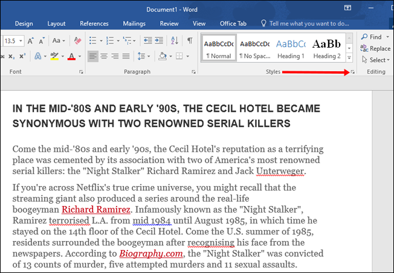The height and width of the screenshot is (273, 394).
Task: Click the Ribbon Display Options icon
Action: coord(347,8)
